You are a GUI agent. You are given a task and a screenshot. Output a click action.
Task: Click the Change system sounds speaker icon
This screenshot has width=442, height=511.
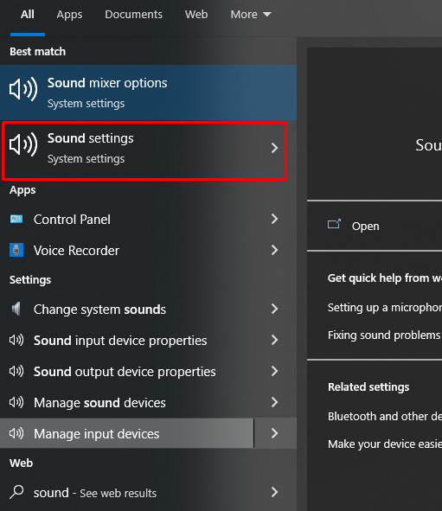click(16, 309)
